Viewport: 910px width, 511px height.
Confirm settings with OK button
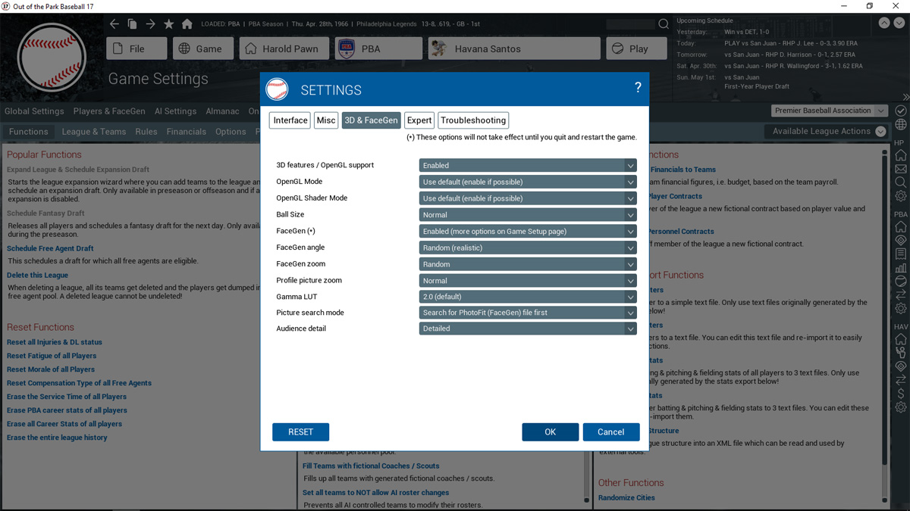pyautogui.click(x=551, y=432)
